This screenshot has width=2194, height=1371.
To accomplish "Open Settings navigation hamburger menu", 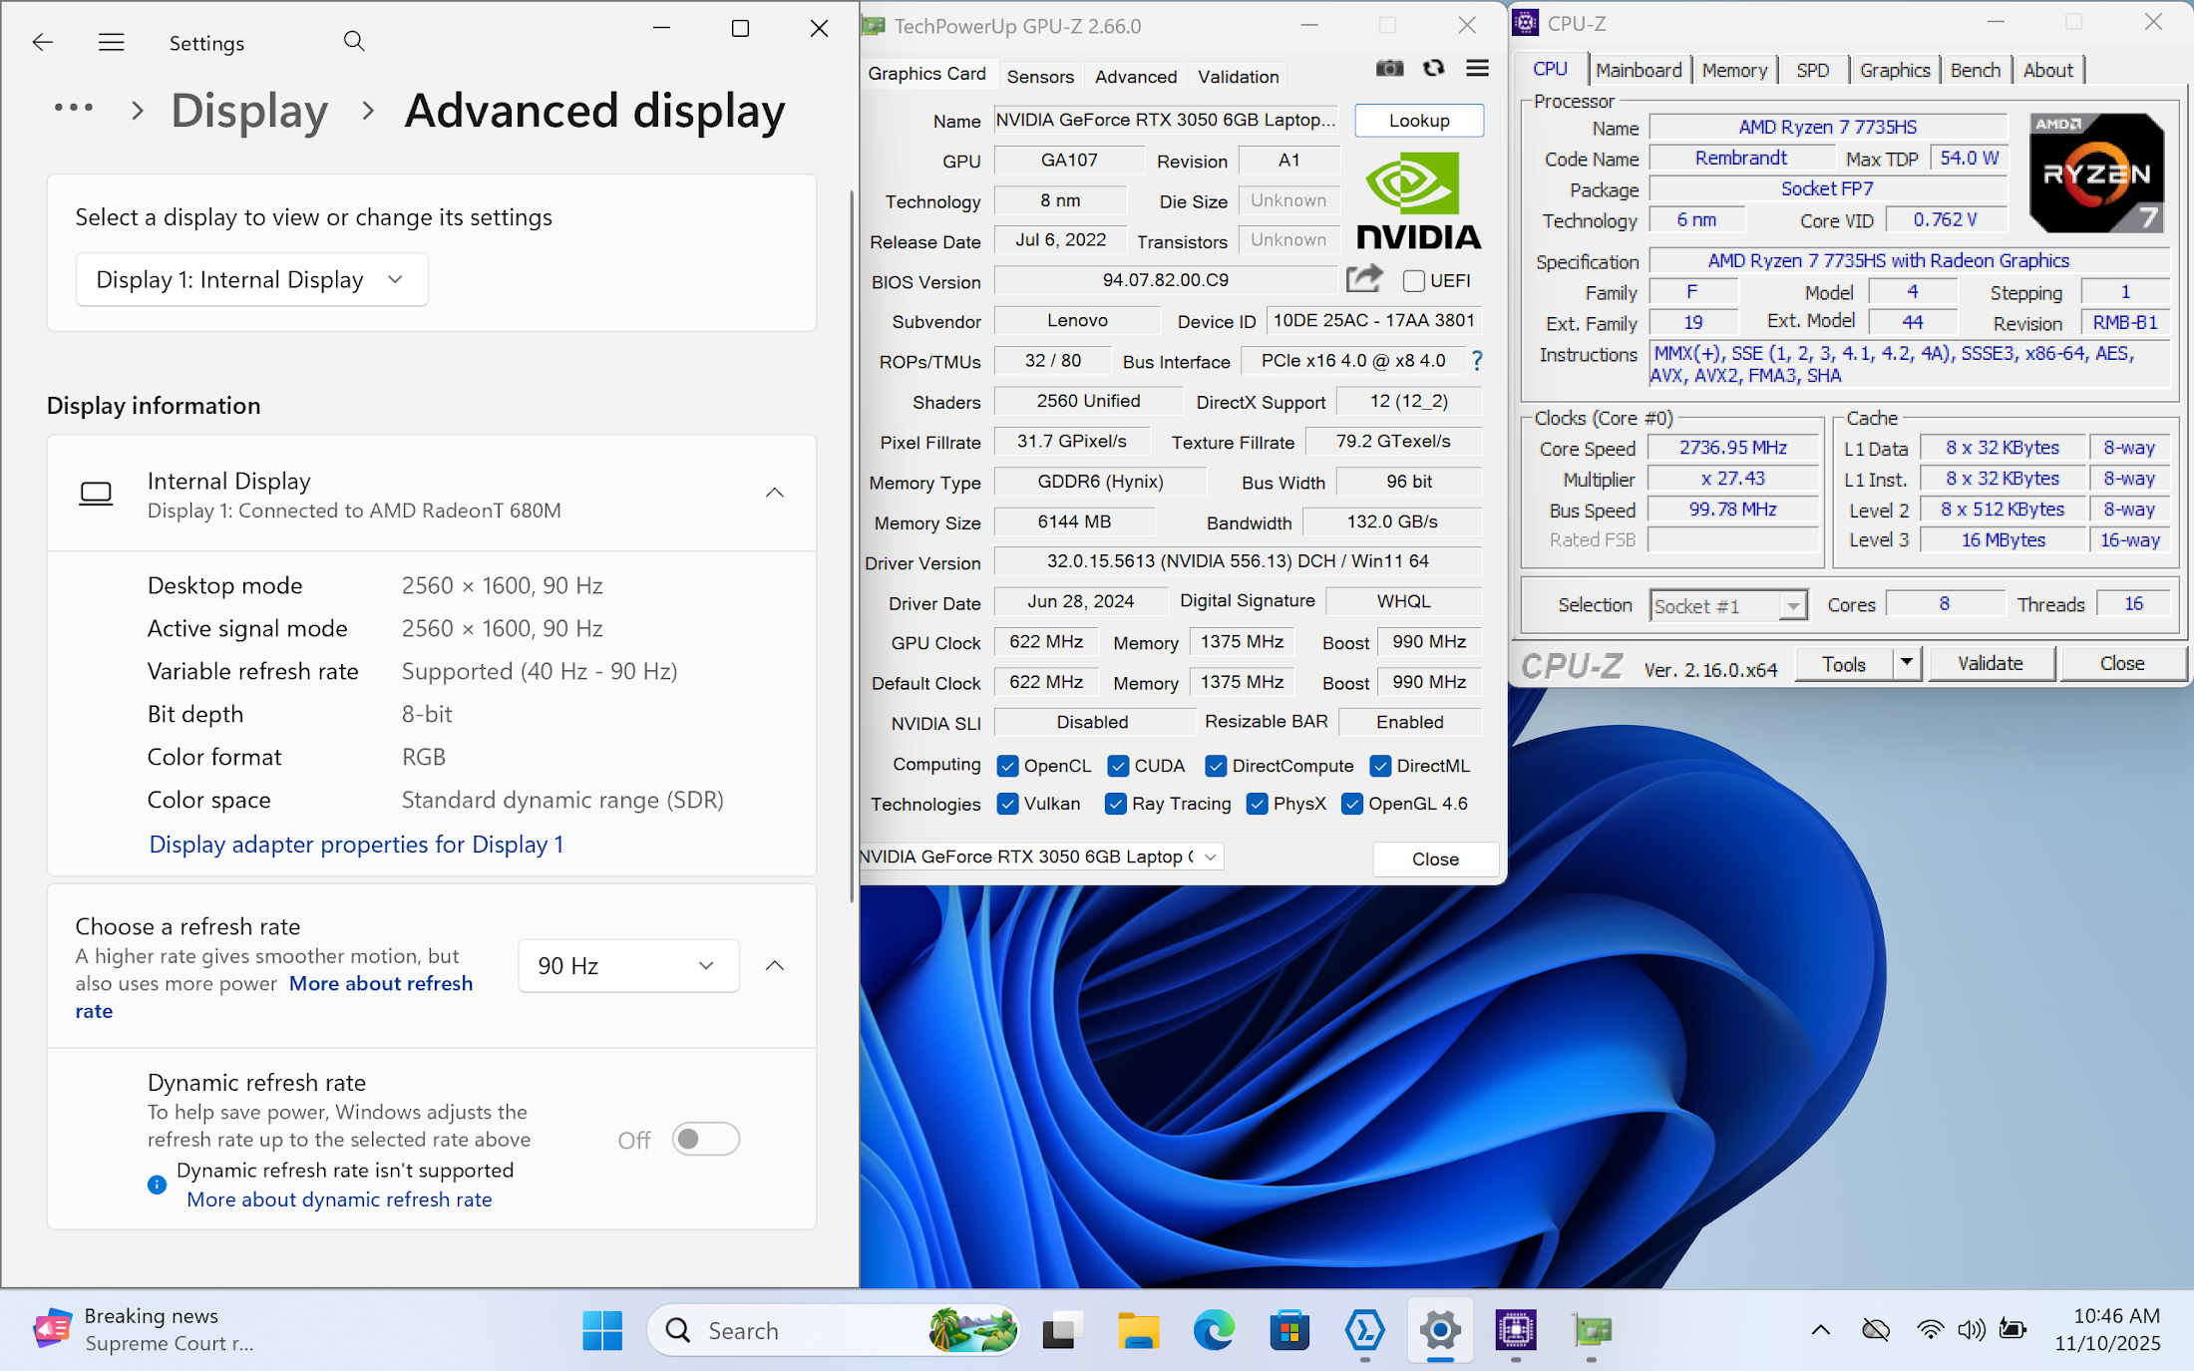I will [112, 42].
